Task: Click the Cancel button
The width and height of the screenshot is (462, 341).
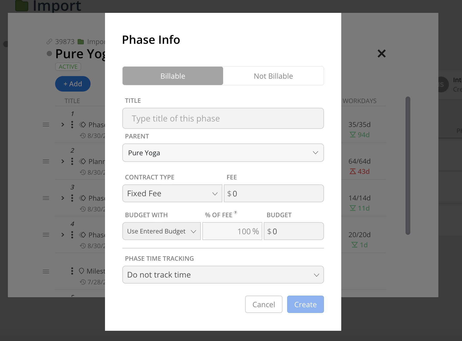Action: pos(264,304)
